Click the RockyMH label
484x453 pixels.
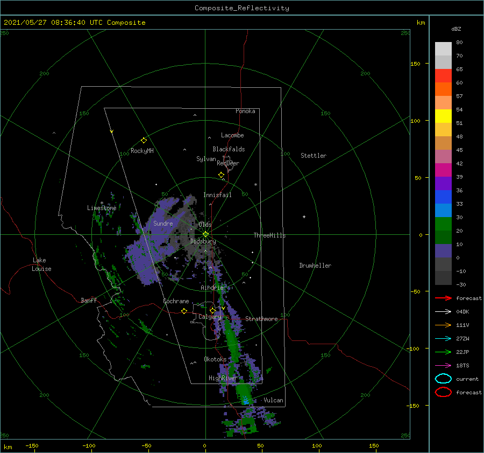[142, 151]
